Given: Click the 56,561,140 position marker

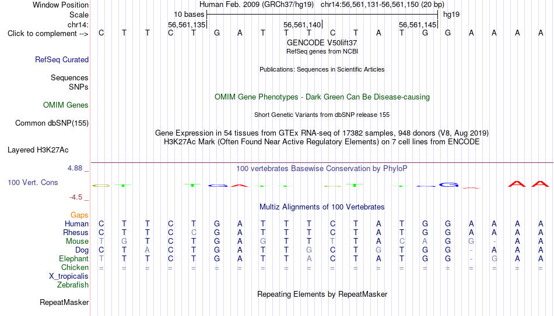Looking at the screenshot, I should 303,24.
